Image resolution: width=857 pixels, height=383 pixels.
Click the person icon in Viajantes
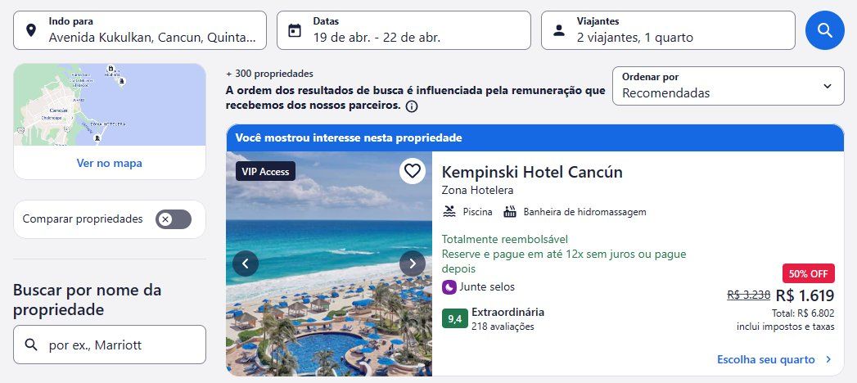point(558,30)
